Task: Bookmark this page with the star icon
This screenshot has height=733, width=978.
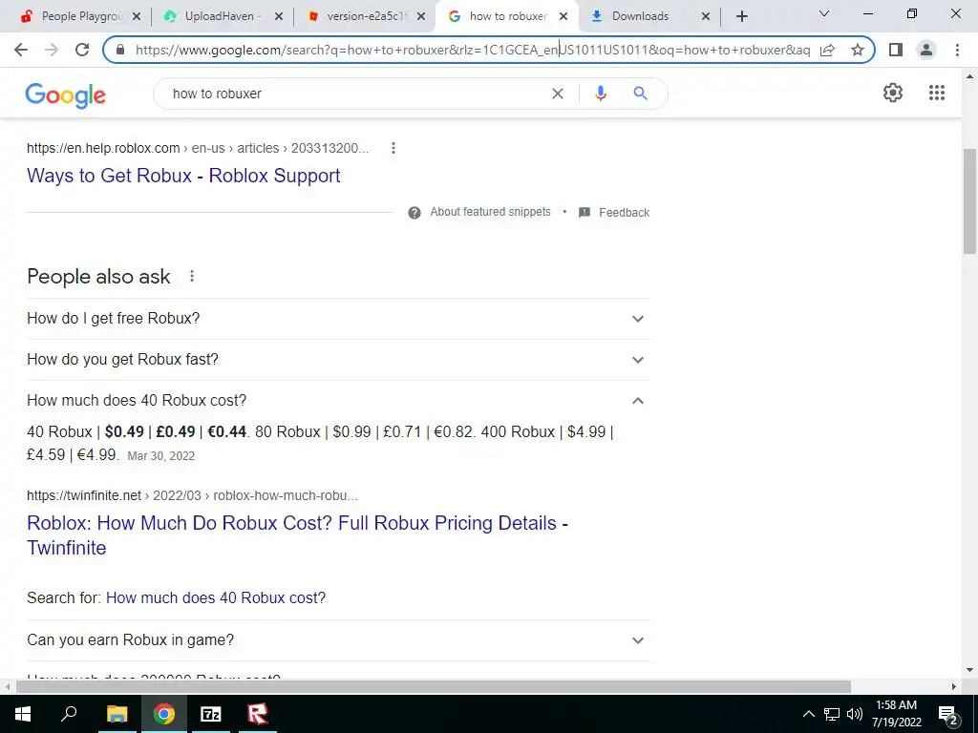Action: tap(858, 50)
